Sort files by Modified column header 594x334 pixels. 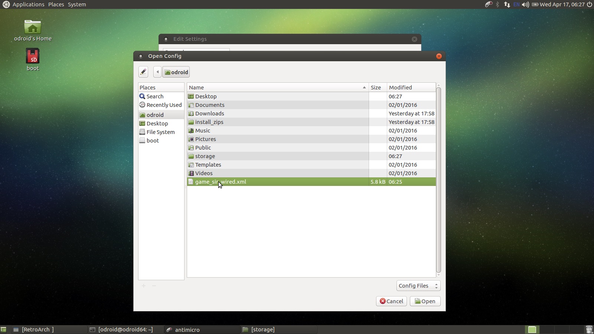click(x=411, y=88)
